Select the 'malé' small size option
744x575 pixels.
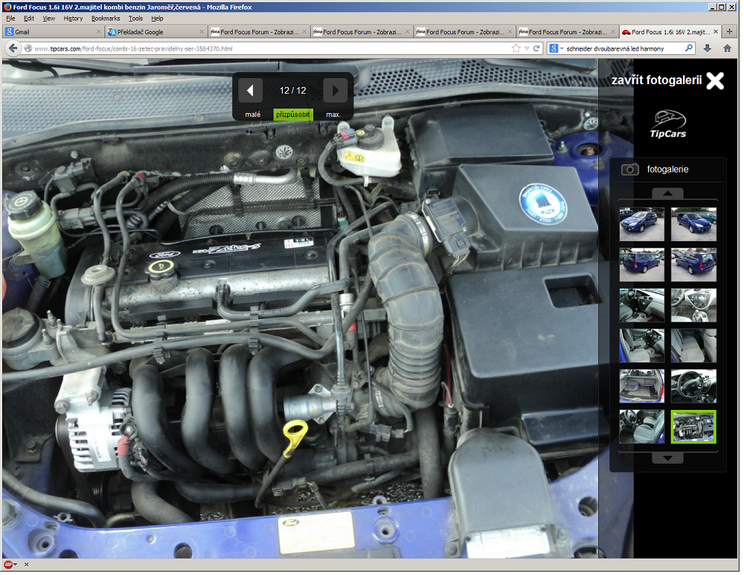(x=253, y=115)
